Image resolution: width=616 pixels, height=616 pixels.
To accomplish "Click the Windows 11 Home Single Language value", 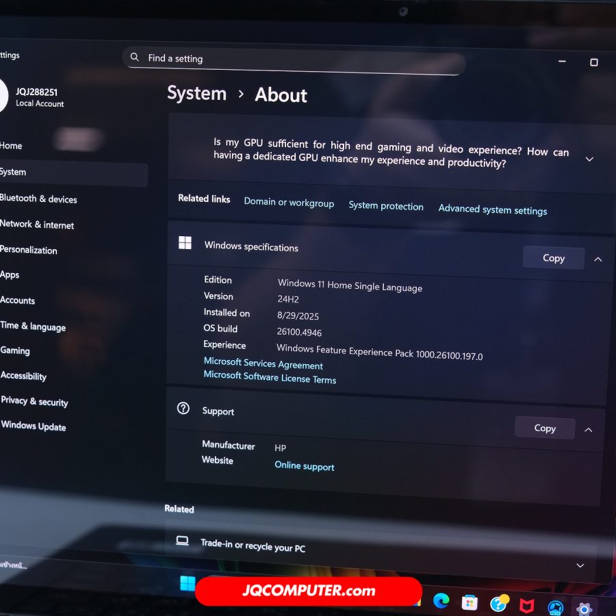I will click(350, 285).
